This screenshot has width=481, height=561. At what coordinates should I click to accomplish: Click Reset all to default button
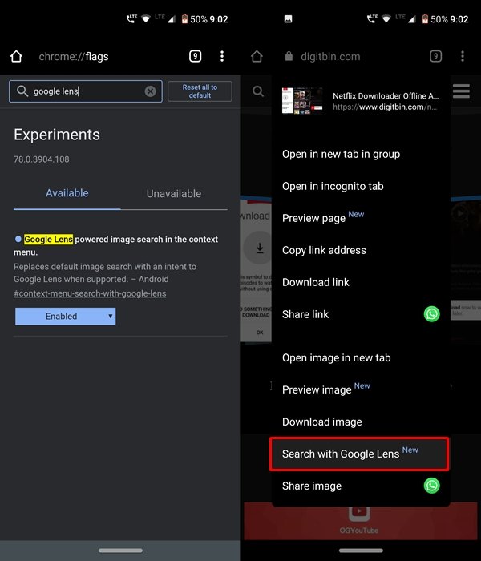click(200, 91)
